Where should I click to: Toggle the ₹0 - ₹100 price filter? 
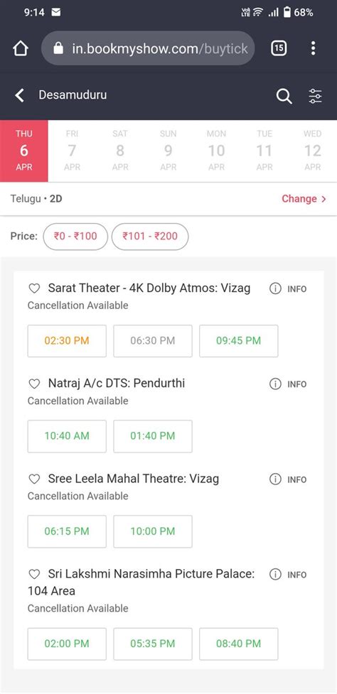pyautogui.click(x=75, y=237)
